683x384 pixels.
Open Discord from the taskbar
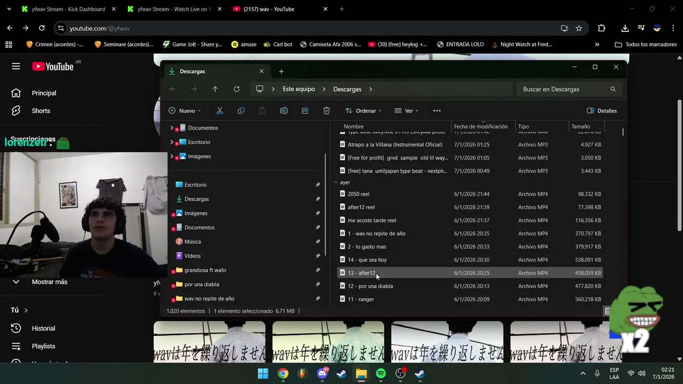point(322,373)
